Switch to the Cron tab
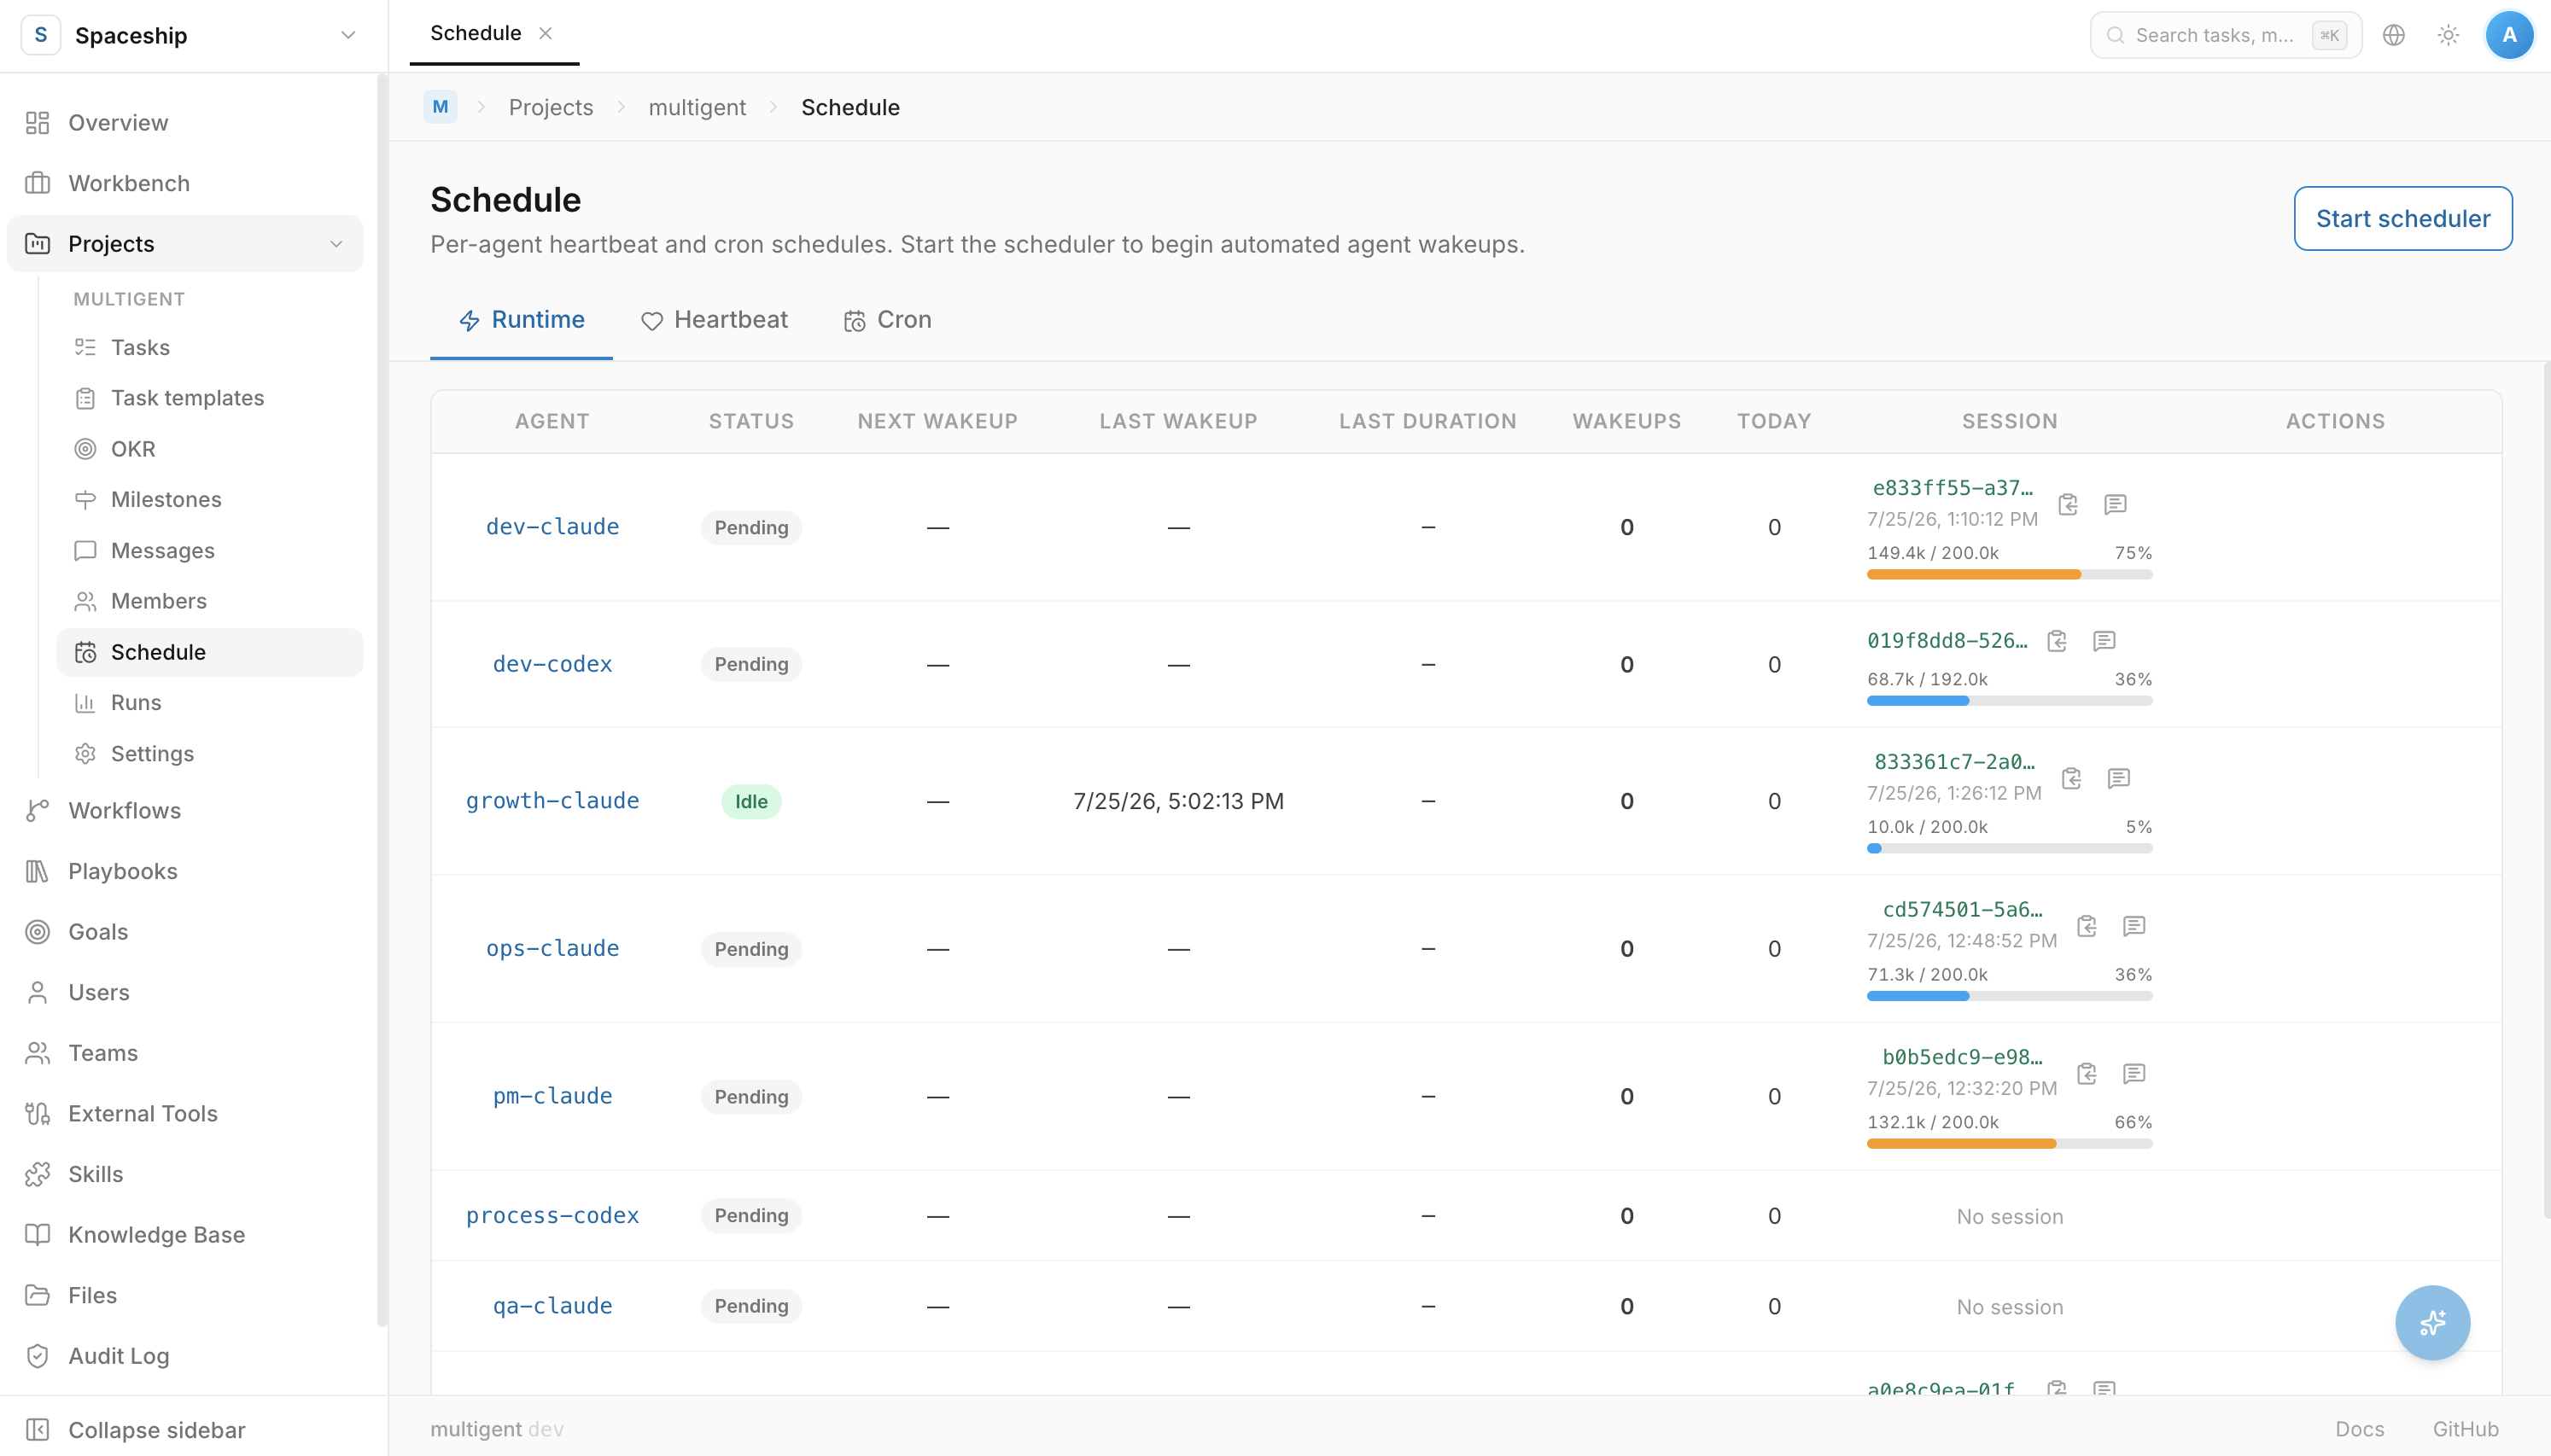The width and height of the screenshot is (2551, 1456). (887, 320)
